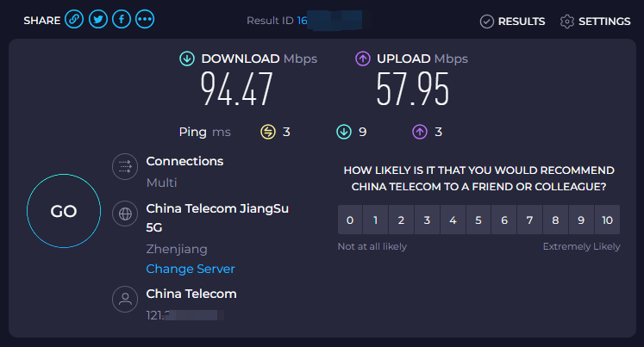Image resolution: width=644 pixels, height=347 pixels.
Task: Share result on Facebook
Action: pyautogui.click(x=122, y=20)
